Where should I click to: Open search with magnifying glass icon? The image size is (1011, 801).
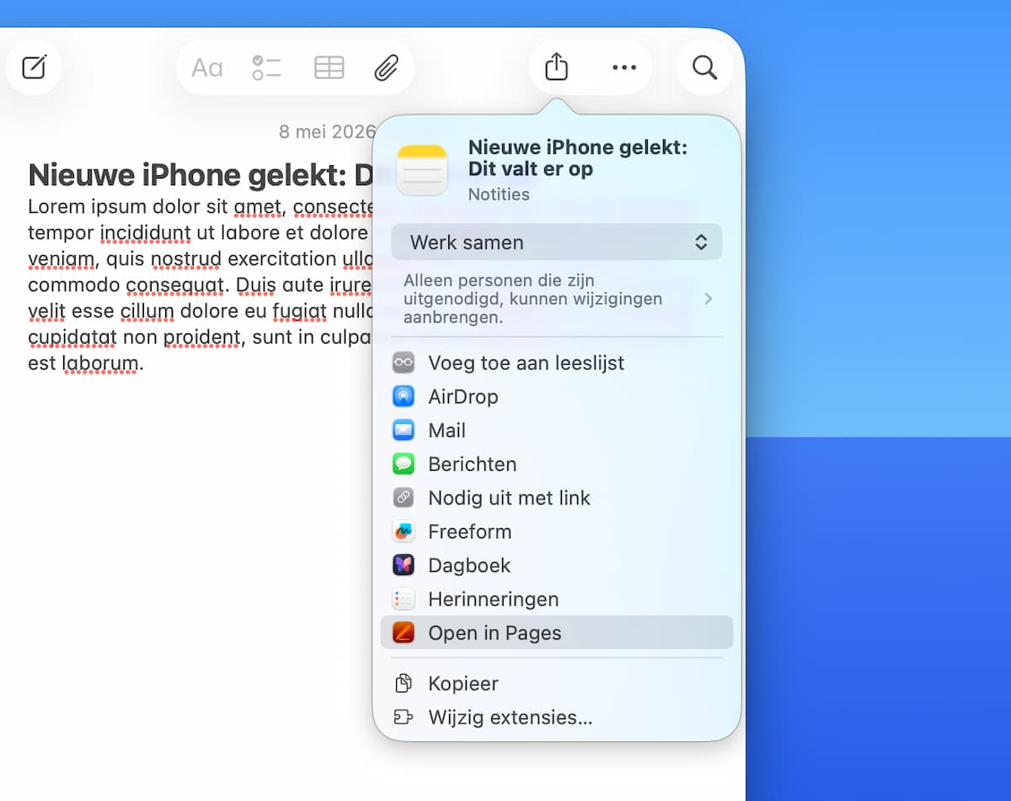point(704,67)
